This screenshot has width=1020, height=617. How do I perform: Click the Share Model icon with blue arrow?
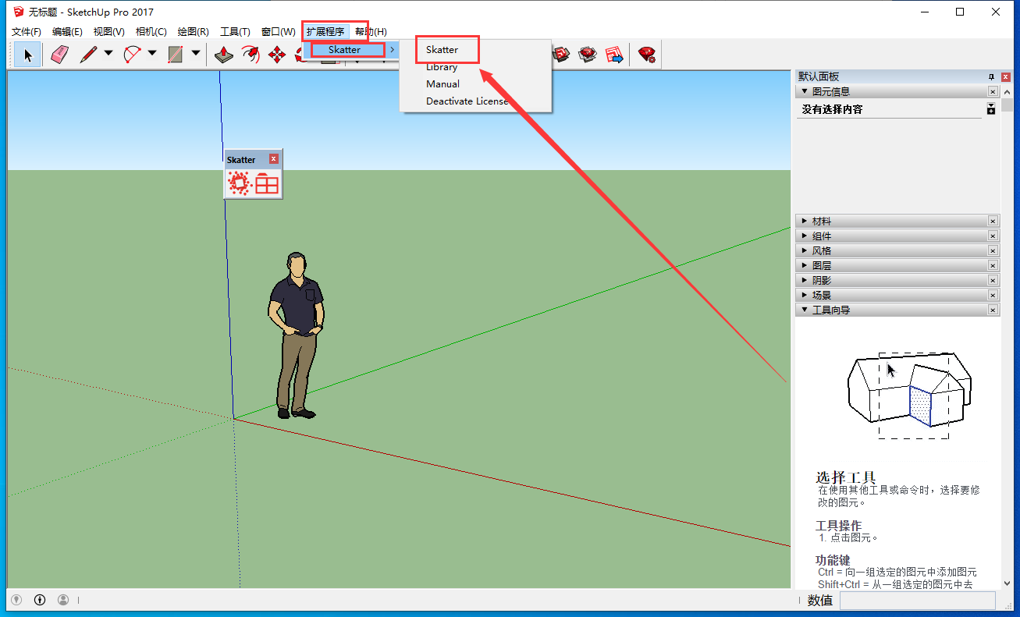pyautogui.click(x=614, y=55)
